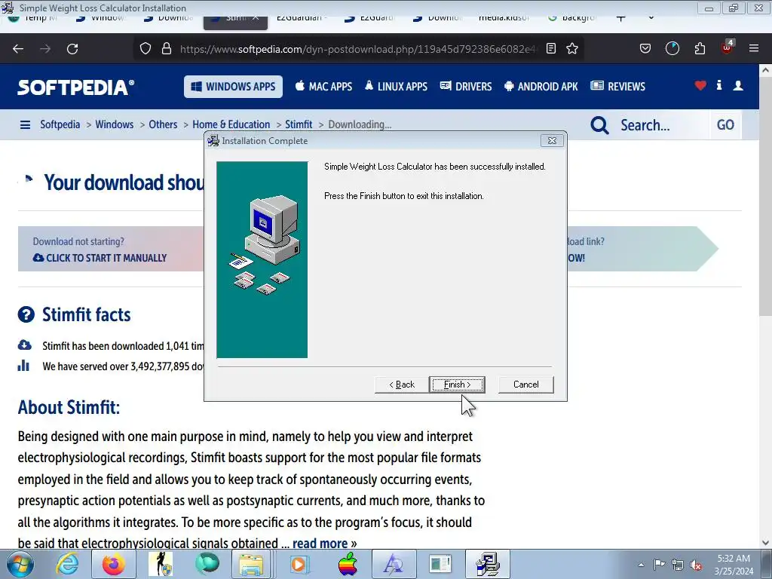Open the browser extensions puzzle icon
The image size is (772, 579).
[700, 49]
